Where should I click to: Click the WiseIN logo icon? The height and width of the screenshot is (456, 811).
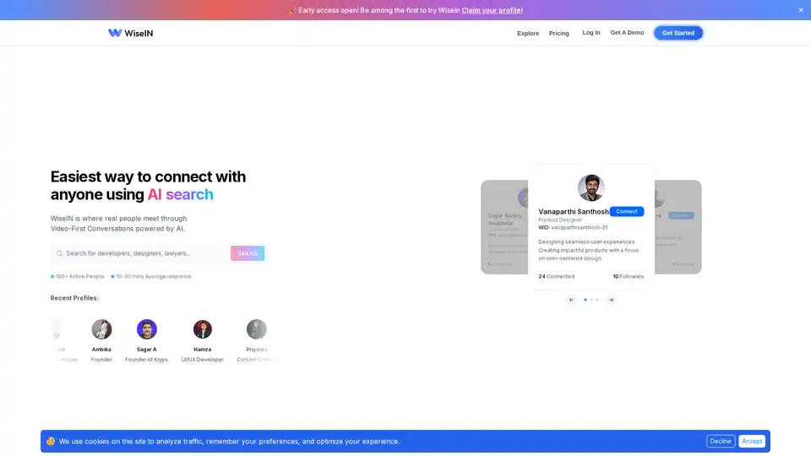(x=115, y=33)
